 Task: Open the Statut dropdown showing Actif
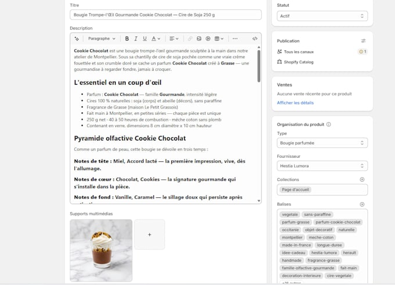(322, 16)
